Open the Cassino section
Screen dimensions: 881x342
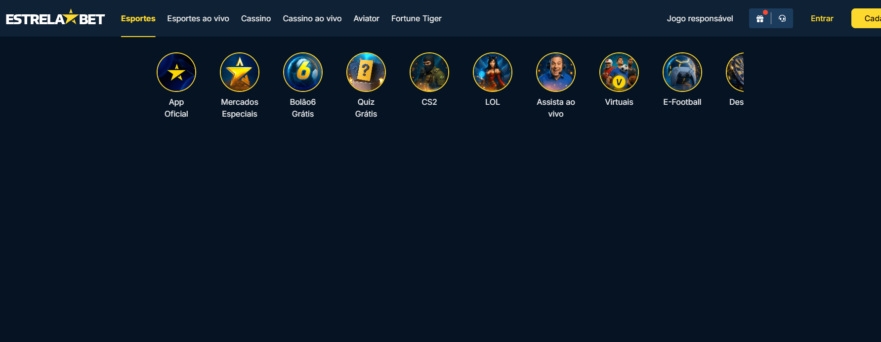click(256, 18)
